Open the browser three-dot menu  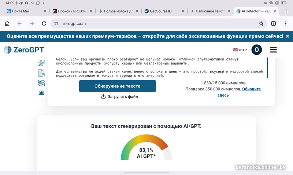286,24
